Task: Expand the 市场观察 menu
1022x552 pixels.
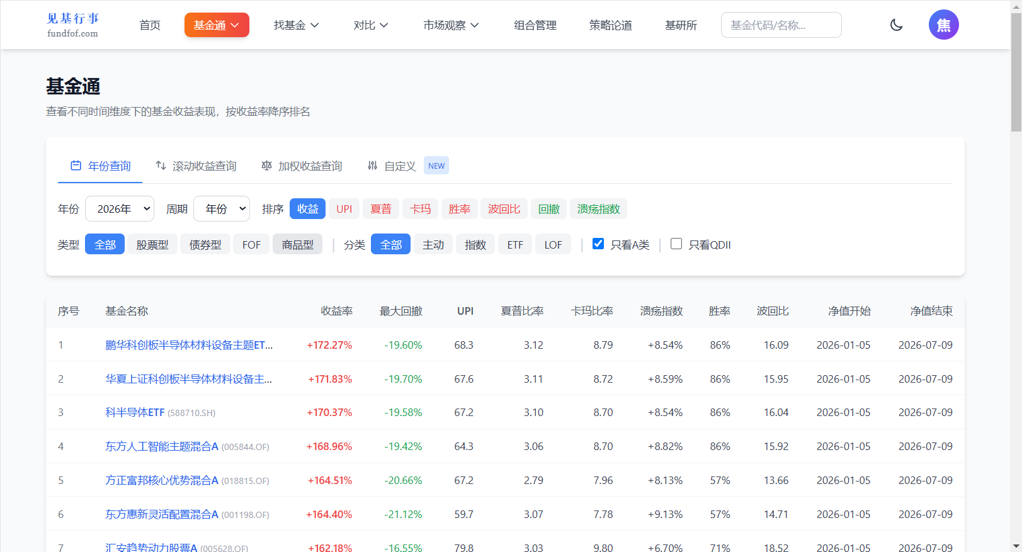Action: point(451,25)
